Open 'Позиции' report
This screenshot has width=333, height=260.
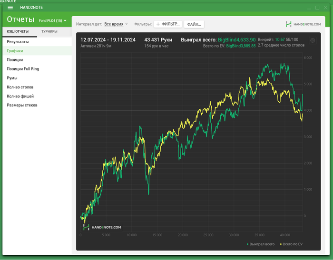(37, 60)
